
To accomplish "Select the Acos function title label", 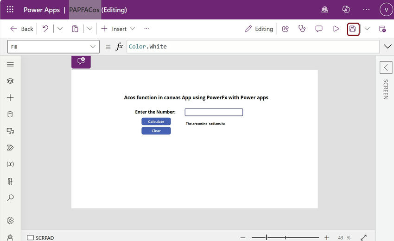I will 196,97.
